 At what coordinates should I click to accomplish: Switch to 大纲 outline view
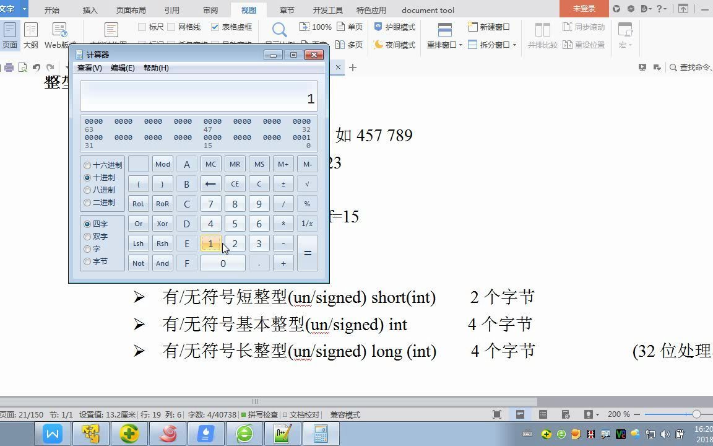30,35
